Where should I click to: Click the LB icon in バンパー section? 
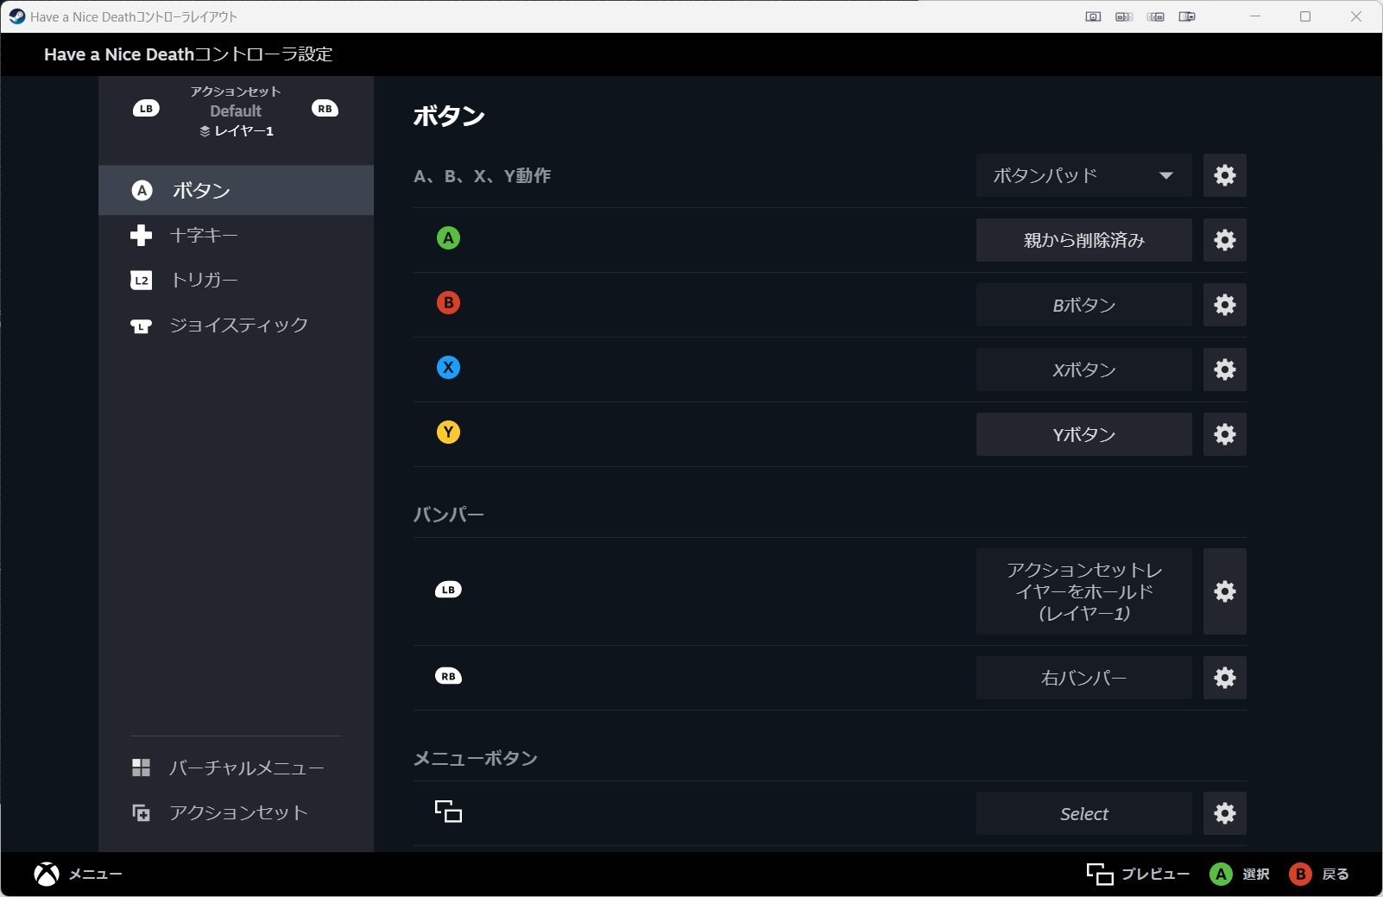[448, 590]
